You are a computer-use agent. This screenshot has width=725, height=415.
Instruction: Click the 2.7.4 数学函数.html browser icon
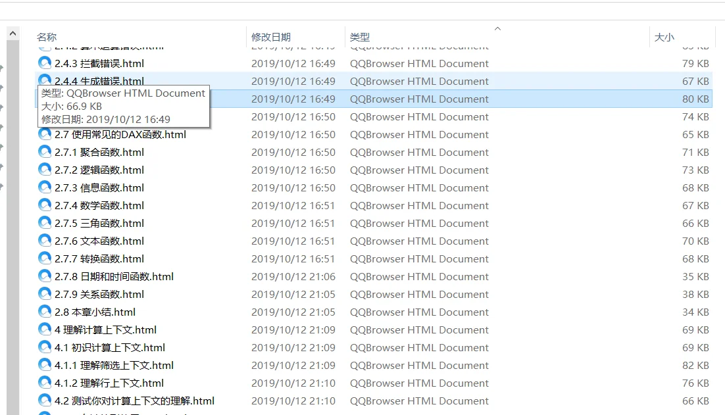(x=45, y=205)
